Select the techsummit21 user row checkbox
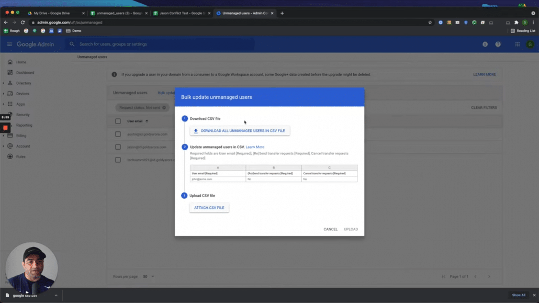The image size is (539, 303). pyautogui.click(x=118, y=160)
